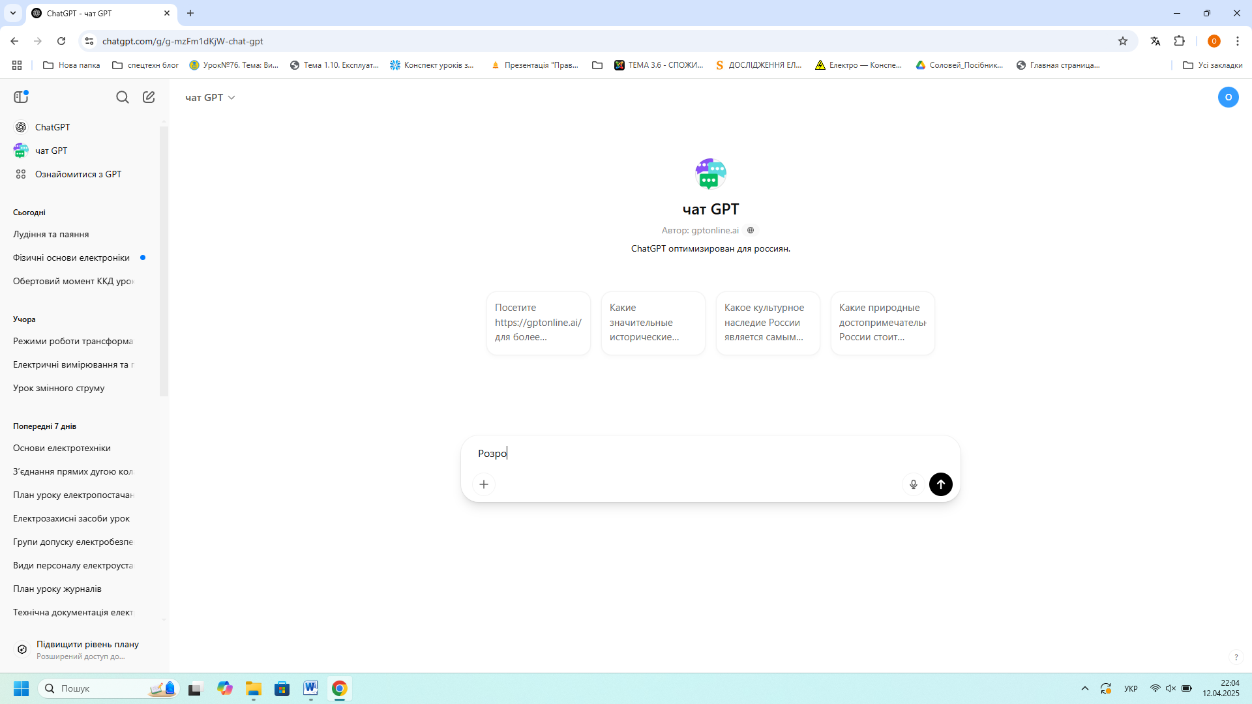Open the Chrome three-dot menu
The height and width of the screenshot is (704, 1252).
[x=1238, y=41]
